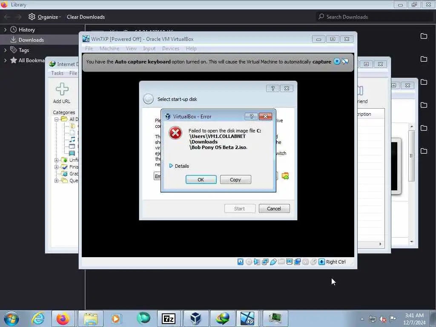Focus the Search Downloads field
Screen dimensions: 436x327
click(x=375, y=17)
